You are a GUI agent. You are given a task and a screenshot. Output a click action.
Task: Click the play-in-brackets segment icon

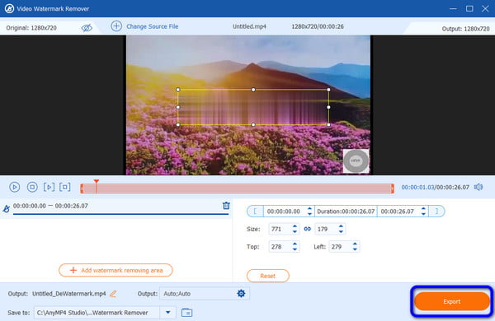[49, 187]
